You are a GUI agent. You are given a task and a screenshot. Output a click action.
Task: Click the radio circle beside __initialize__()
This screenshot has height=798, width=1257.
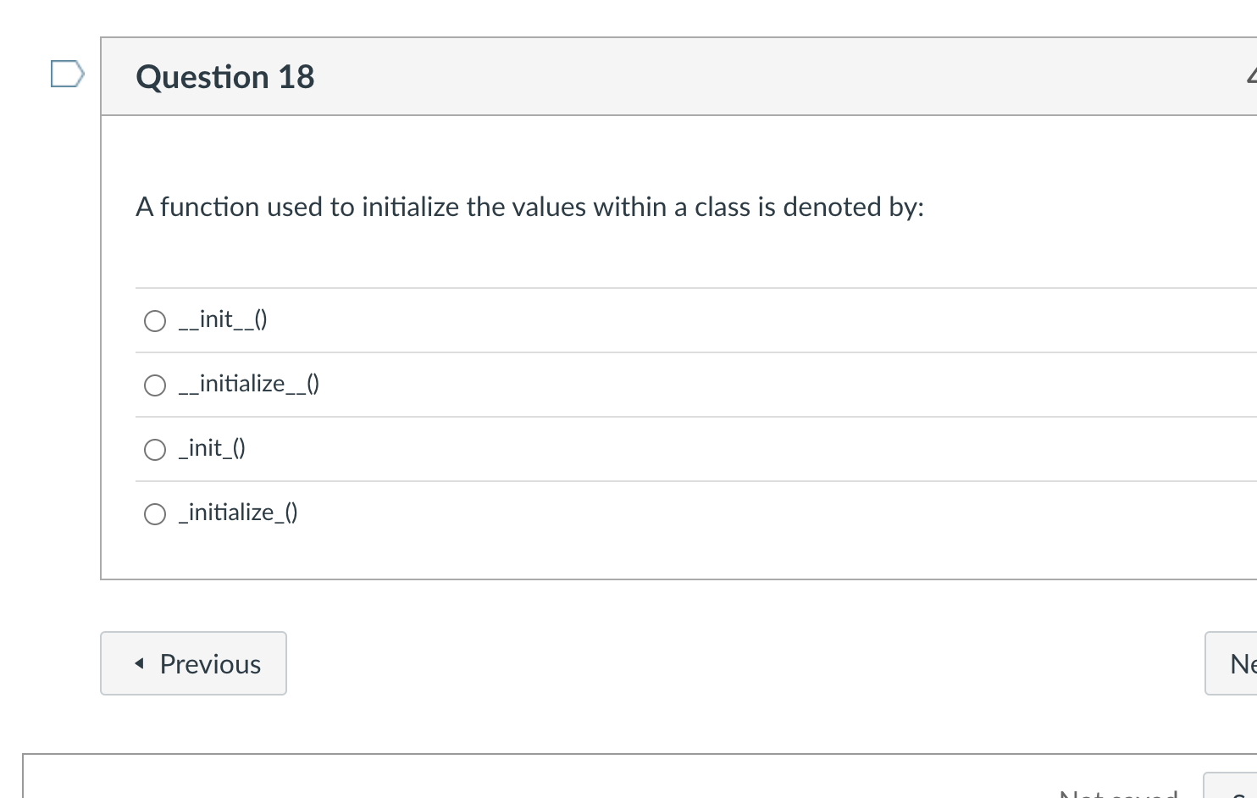(x=154, y=385)
